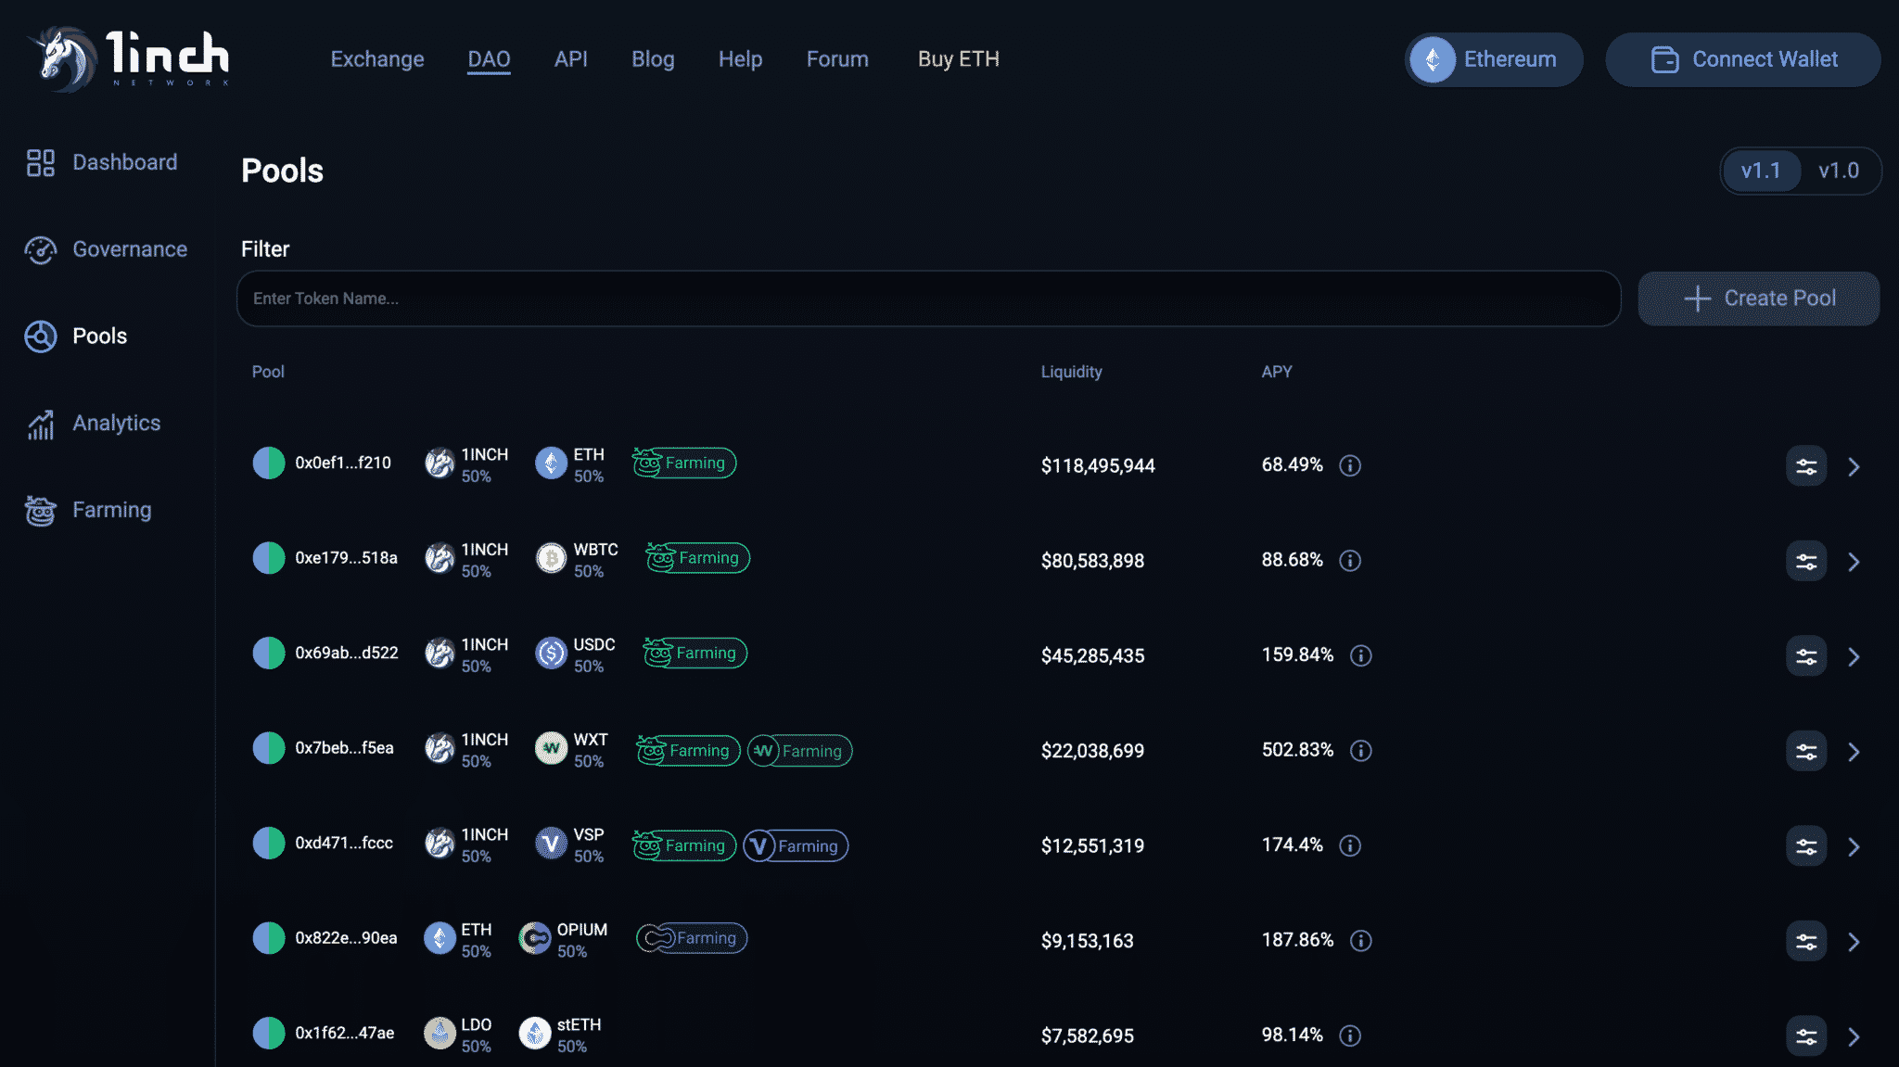Open the Buy ETH link
The height and width of the screenshot is (1067, 1899).
pos(958,58)
